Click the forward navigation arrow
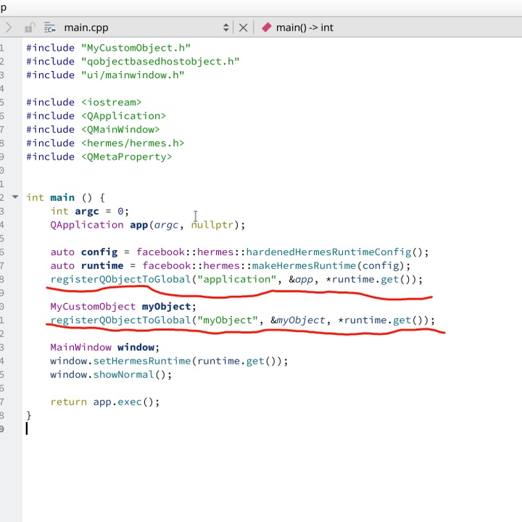Screen dimensions: 522x522 [x=8, y=28]
